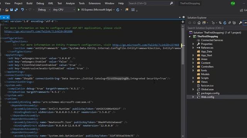The image size is (247, 138).
Task: Click the Pending Changes Filter clock icon
Action: point(213,23)
